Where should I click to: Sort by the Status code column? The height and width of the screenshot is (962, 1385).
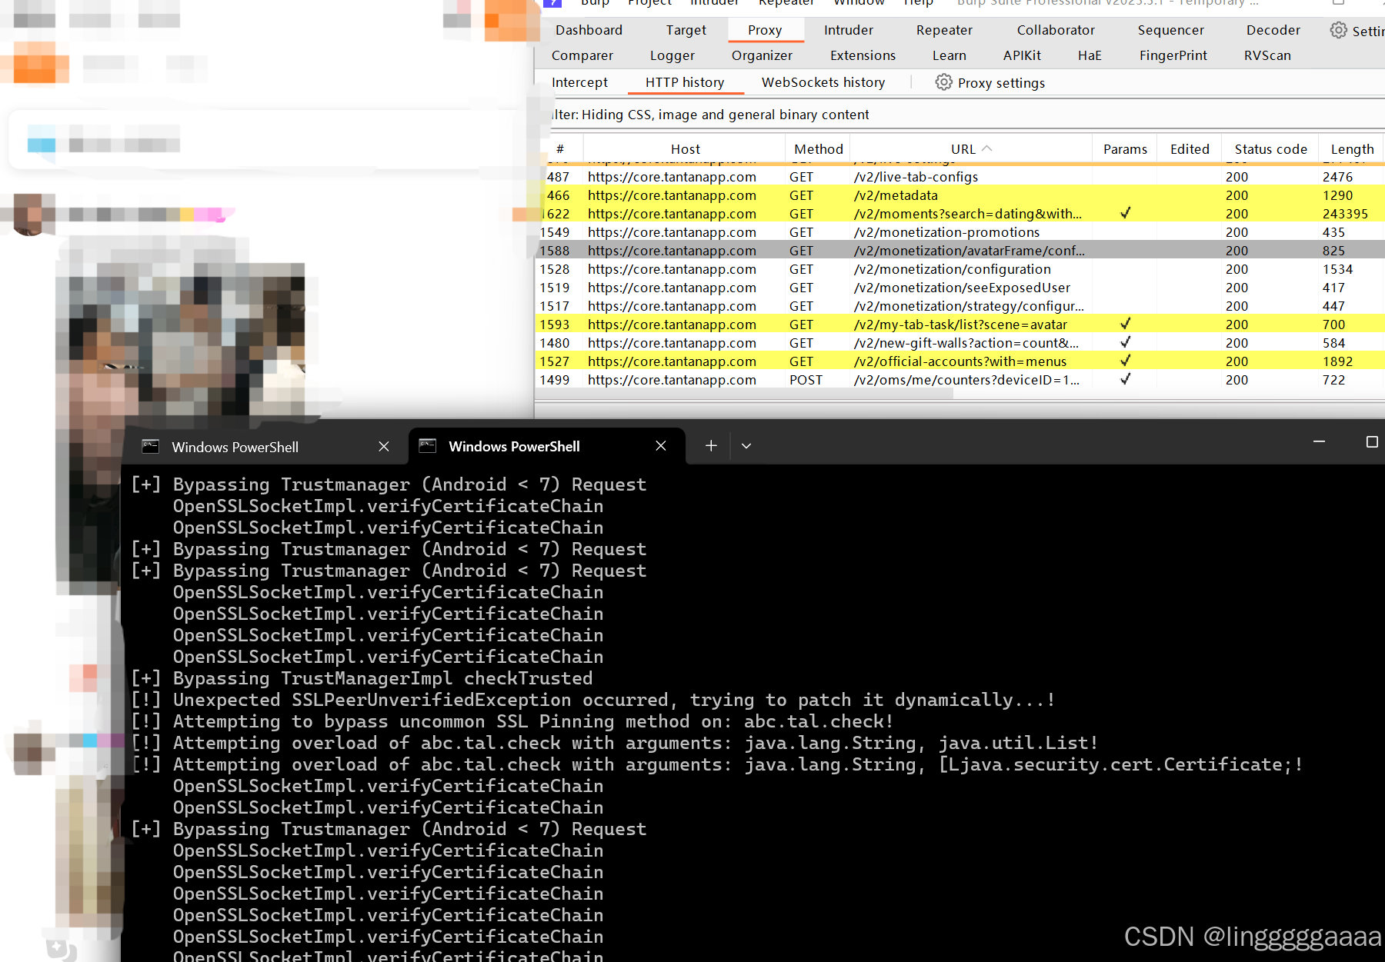coord(1270,149)
